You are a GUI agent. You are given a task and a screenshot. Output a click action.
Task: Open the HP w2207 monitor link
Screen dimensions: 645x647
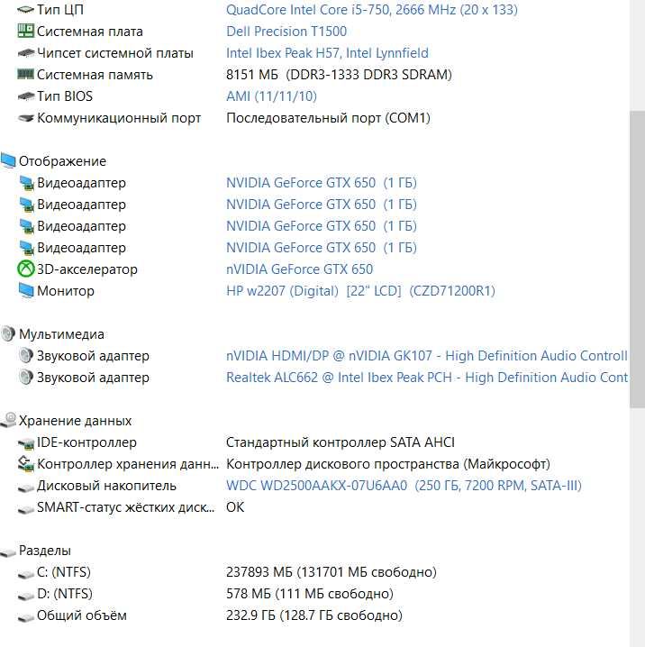(x=360, y=290)
